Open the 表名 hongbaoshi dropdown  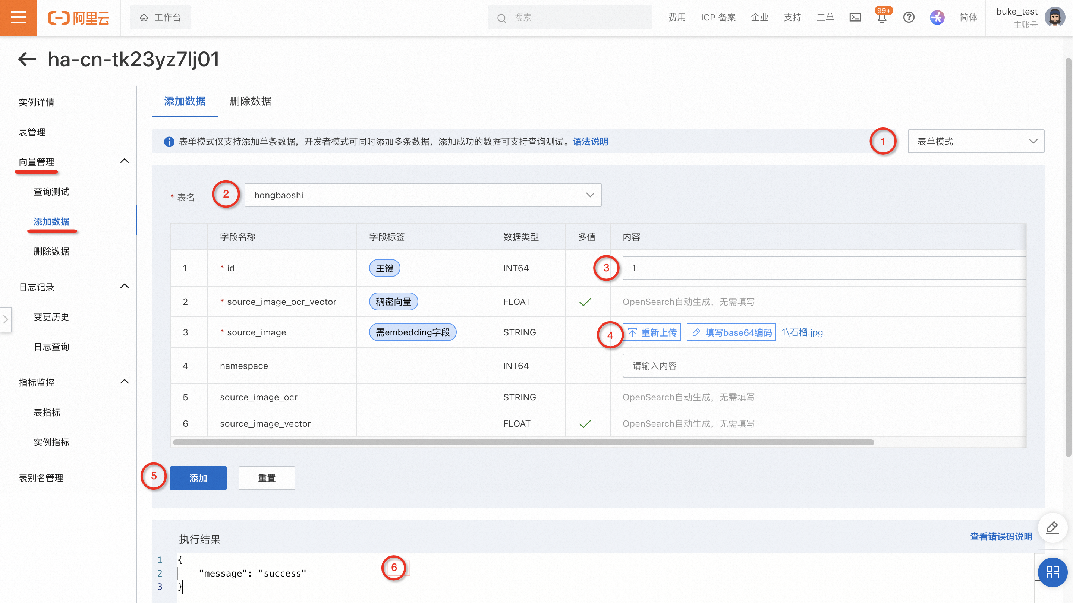point(422,195)
